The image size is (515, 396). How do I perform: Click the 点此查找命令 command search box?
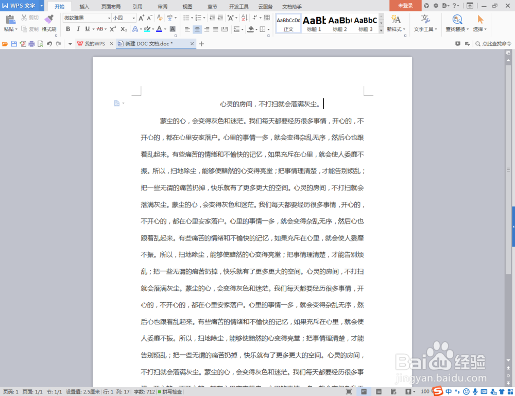[493, 44]
